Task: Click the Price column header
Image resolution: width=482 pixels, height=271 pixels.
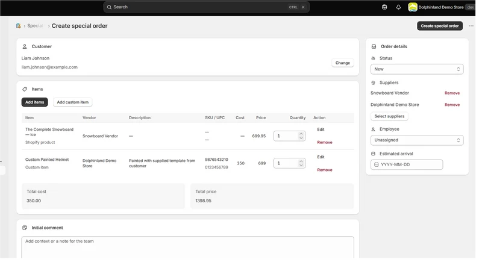Action: pyautogui.click(x=261, y=117)
